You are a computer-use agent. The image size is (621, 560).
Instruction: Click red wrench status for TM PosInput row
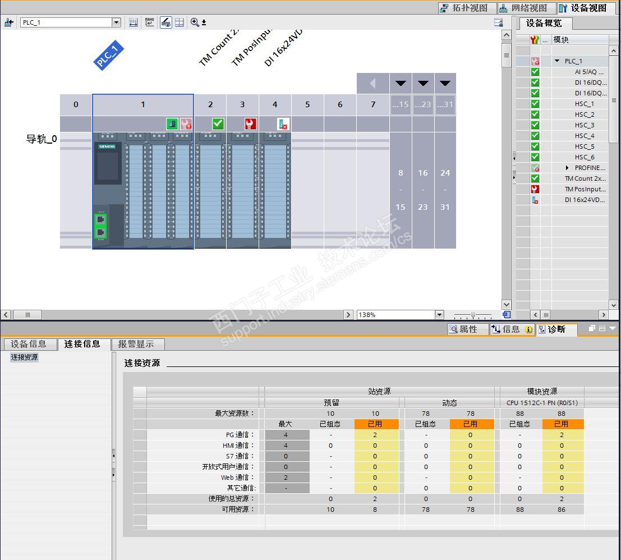point(535,189)
